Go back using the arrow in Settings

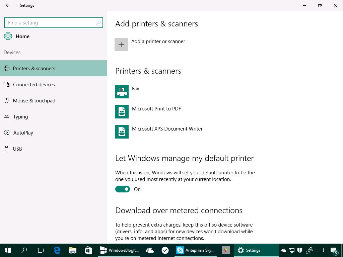tap(8, 5)
